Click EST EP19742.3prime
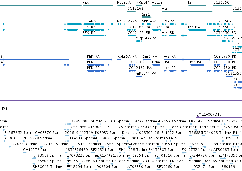The height and width of the screenshot is (171, 242). (130, 124)
